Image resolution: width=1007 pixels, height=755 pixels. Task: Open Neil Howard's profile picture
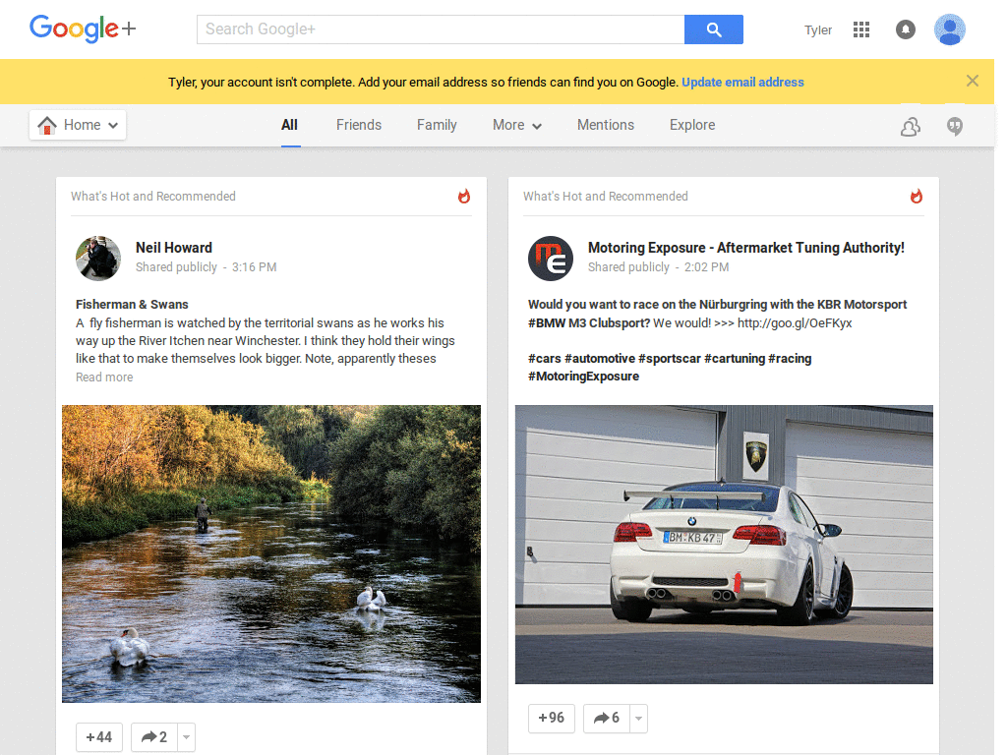98,259
